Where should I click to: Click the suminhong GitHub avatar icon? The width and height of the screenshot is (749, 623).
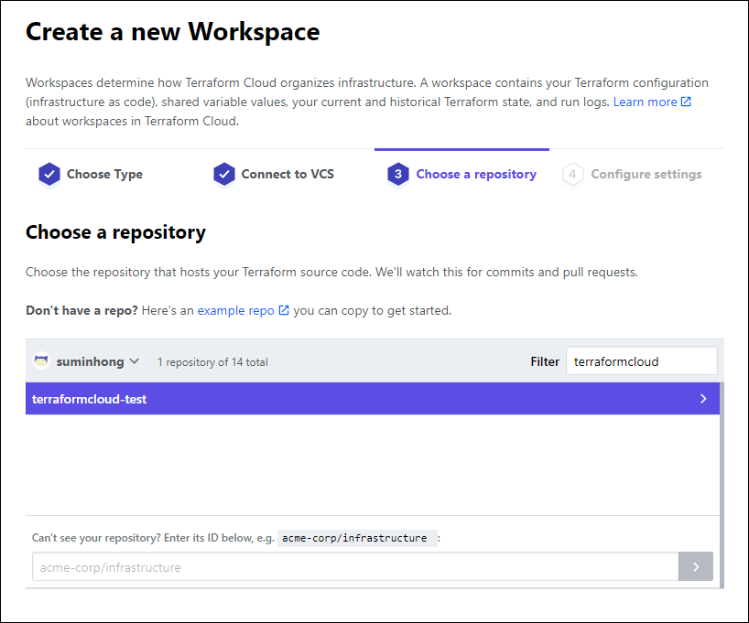[41, 361]
